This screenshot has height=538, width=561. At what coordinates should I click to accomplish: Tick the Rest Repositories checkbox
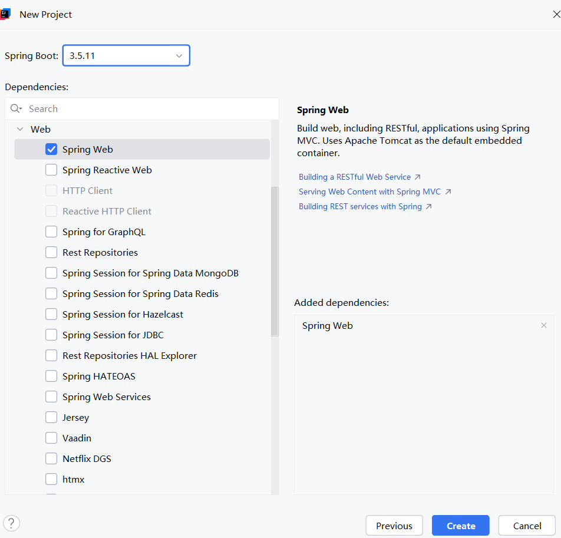point(51,253)
